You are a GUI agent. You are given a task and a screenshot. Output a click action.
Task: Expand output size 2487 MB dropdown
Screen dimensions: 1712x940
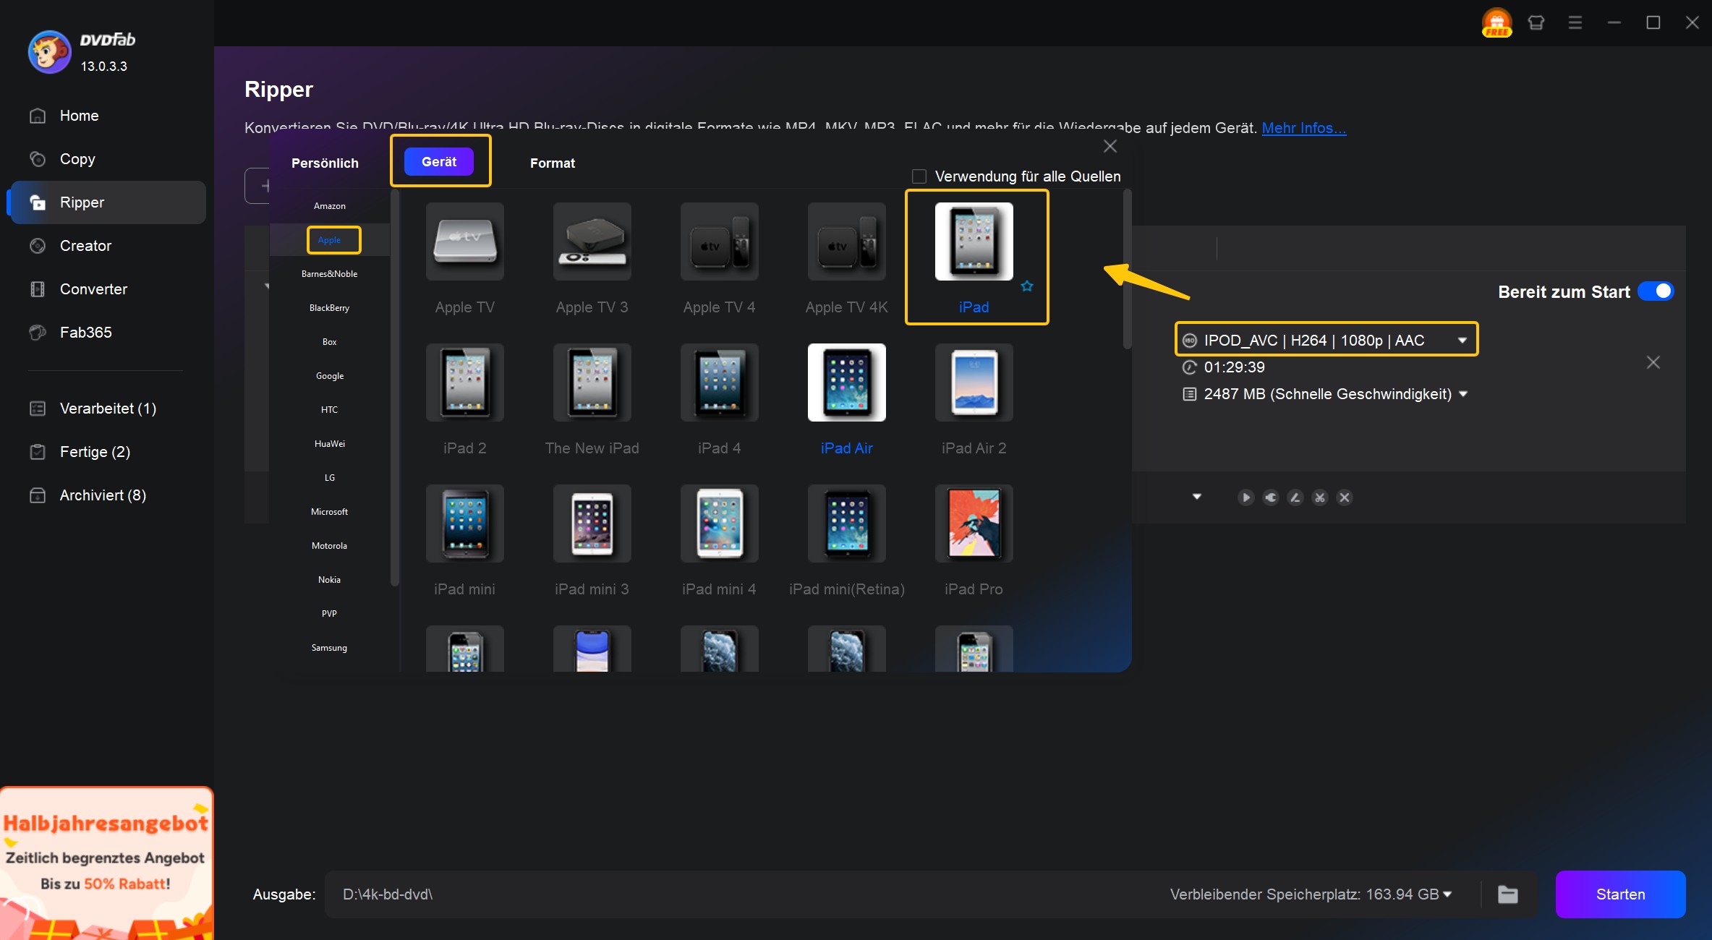(x=1463, y=394)
